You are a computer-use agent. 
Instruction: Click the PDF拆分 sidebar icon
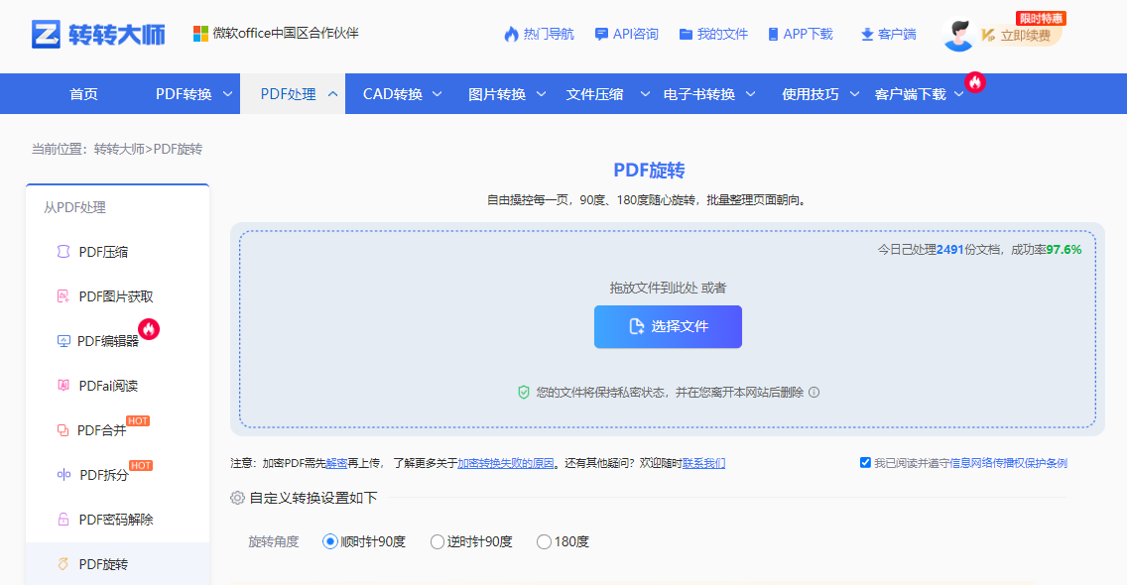(63, 474)
